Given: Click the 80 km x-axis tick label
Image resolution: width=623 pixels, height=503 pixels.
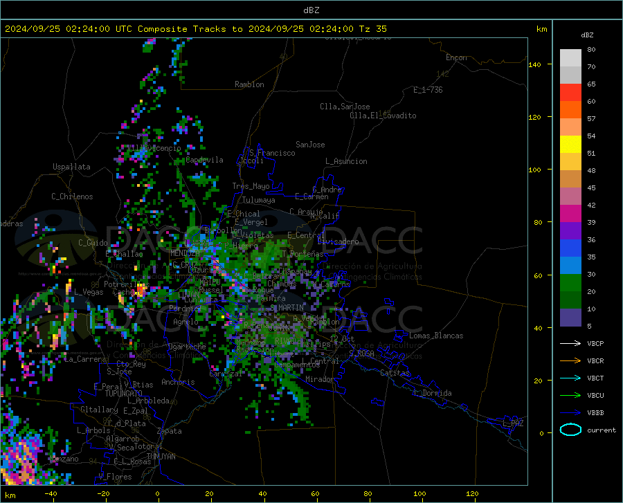Looking at the screenshot, I should click(368, 494).
